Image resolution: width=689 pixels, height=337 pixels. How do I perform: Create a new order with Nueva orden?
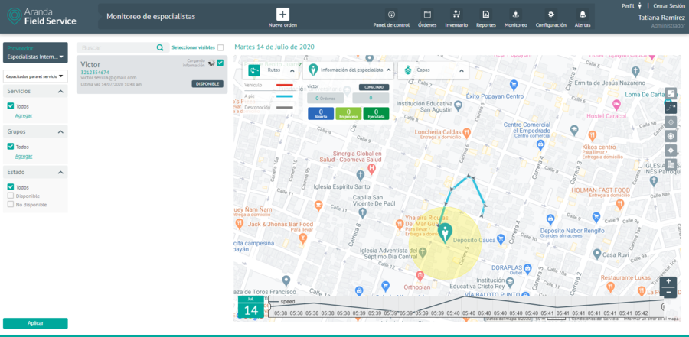point(282,18)
